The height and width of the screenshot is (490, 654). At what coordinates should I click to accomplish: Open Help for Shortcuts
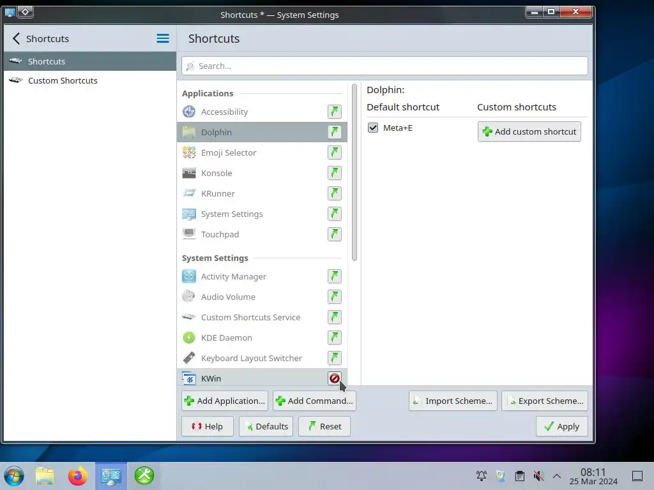point(208,426)
